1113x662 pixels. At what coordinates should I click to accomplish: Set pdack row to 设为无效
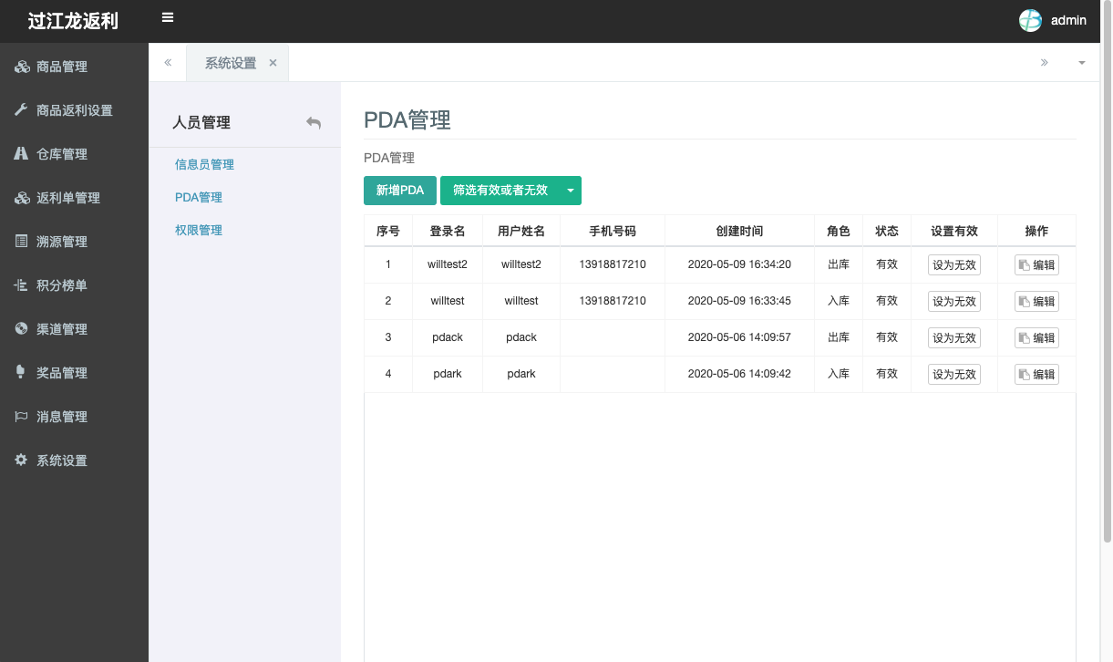click(x=954, y=338)
